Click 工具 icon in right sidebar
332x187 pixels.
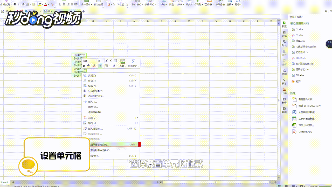coord(284,91)
